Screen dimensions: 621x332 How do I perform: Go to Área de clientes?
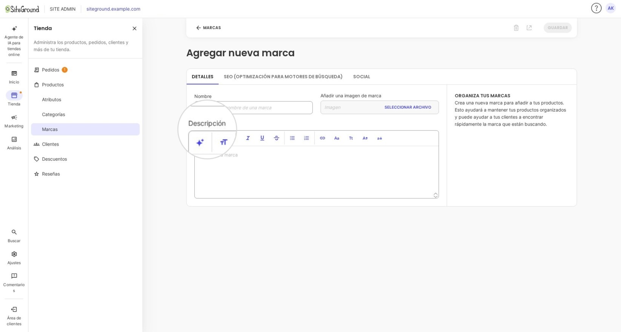coord(14,316)
